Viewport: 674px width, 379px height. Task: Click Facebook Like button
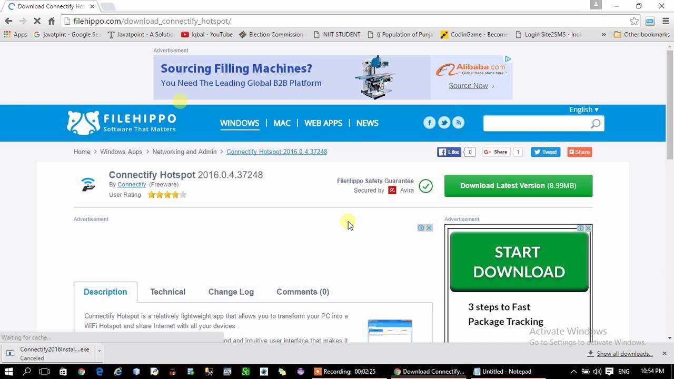tap(449, 152)
